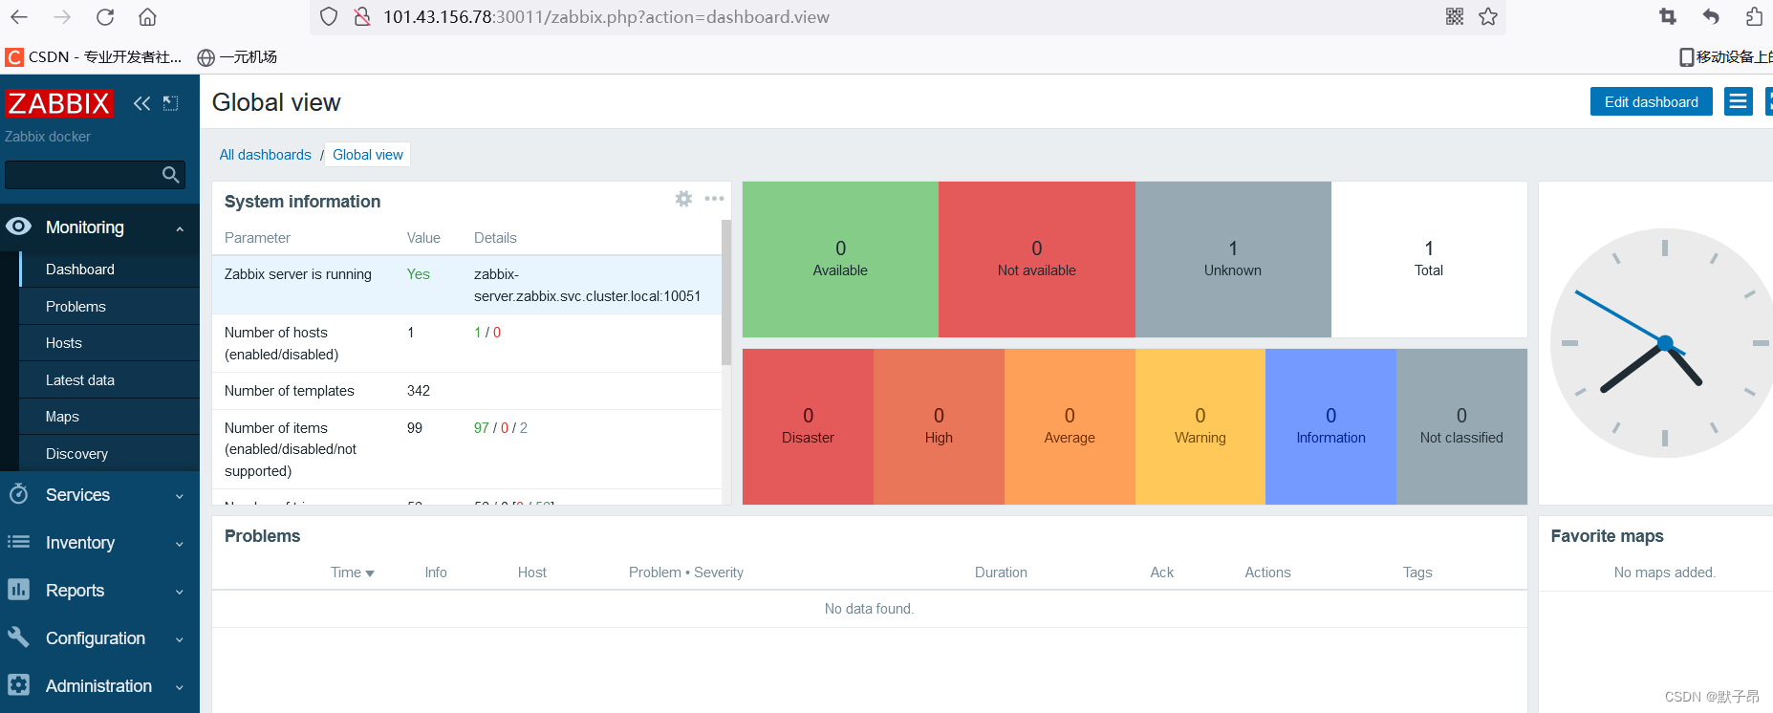Click the Total hosts tile
Image resolution: width=1773 pixels, height=713 pixels.
1429,259
